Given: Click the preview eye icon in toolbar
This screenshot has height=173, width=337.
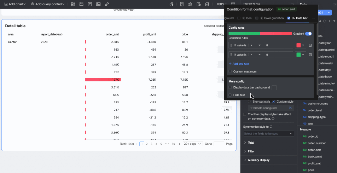Looking at the screenshot, I should (x=199, y=4).
